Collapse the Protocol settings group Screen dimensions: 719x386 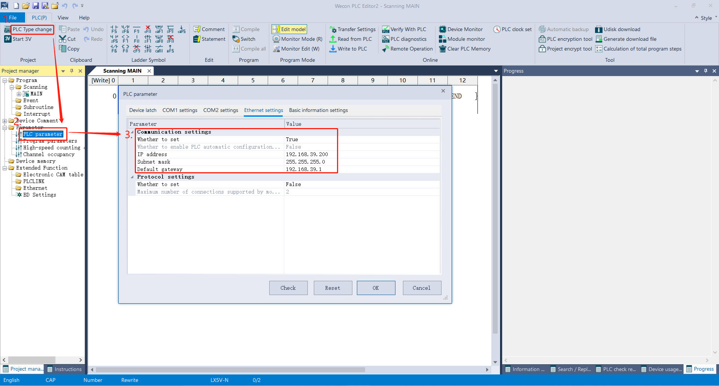pyautogui.click(x=132, y=177)
